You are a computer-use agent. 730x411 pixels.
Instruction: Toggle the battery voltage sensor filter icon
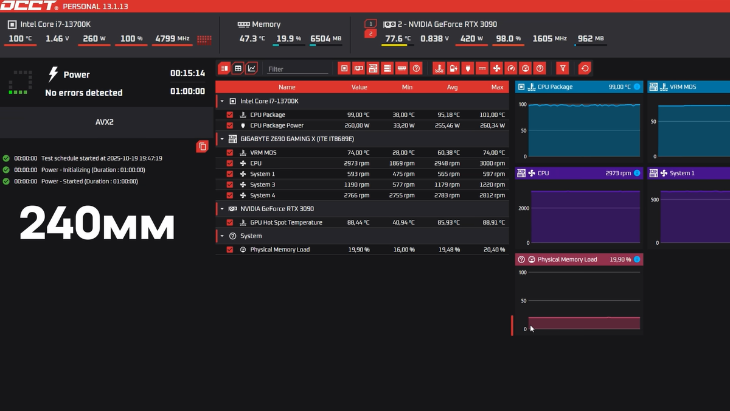pos(453,68)
